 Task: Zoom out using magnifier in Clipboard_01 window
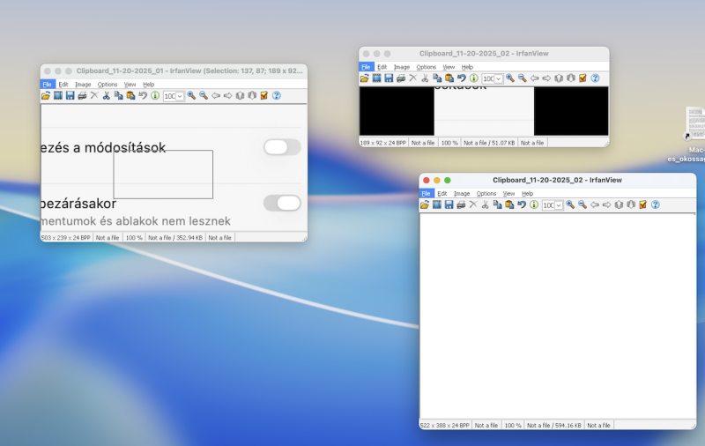click(204, 95)
